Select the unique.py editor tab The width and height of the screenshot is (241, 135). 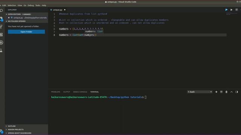point(58,10)
